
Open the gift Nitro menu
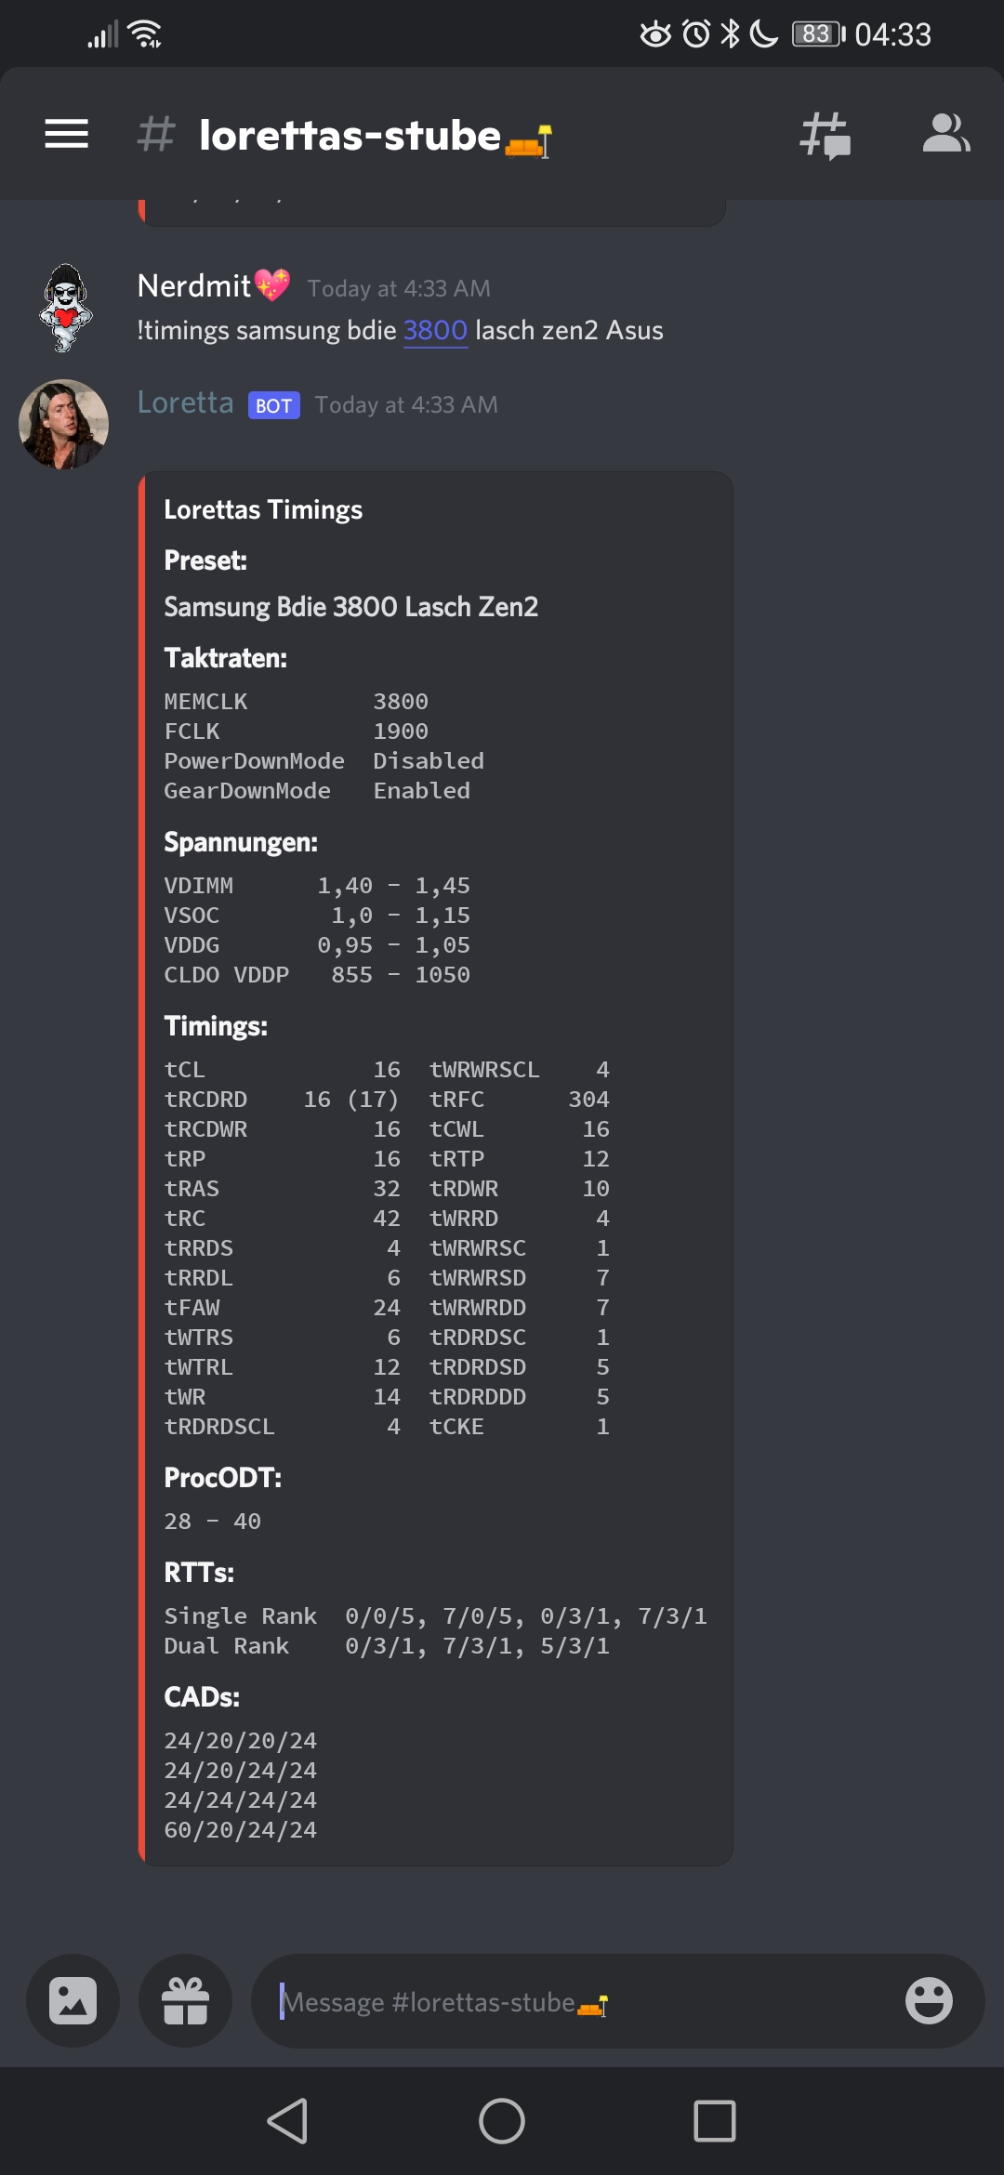click(x=185, y=2001)
